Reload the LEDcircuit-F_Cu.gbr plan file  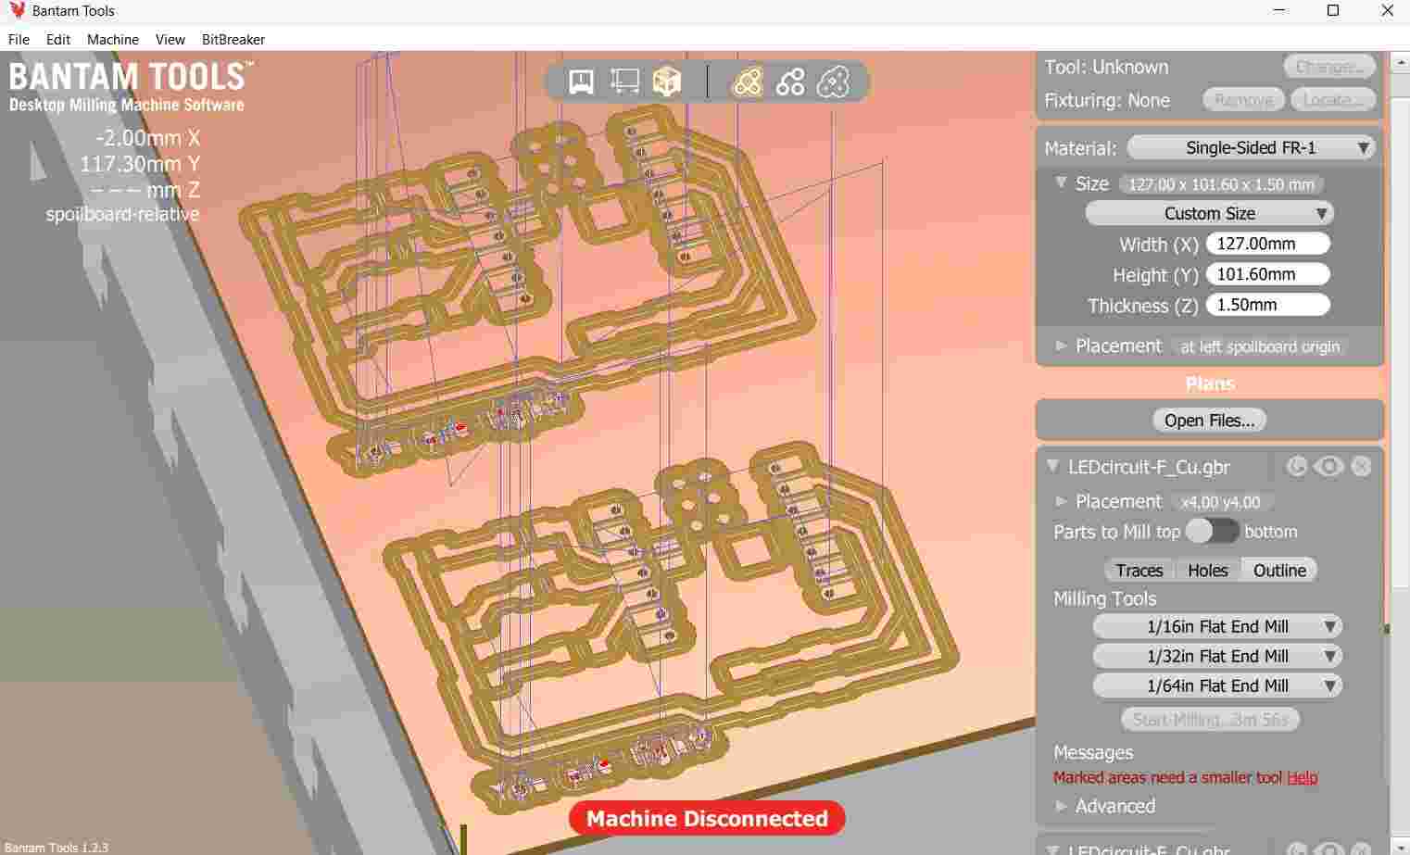(1296, 466)
